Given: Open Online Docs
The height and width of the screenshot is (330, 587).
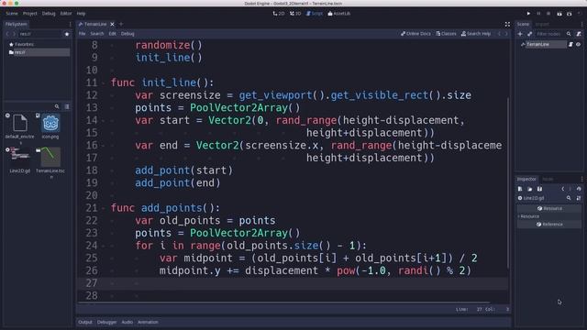Looking at the screenshot, I should tap(415, 34).
